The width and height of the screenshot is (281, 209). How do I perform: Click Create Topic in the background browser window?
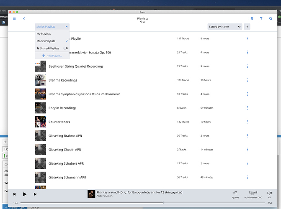click(15, 208)
